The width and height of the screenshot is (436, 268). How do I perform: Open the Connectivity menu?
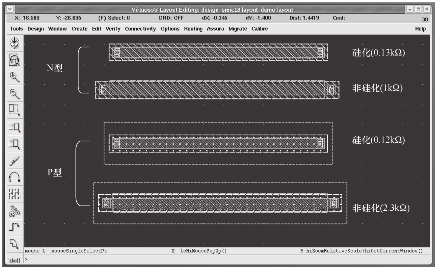[141, 29]
